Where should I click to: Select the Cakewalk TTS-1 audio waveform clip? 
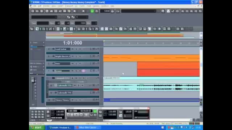(x=152, y=87)
